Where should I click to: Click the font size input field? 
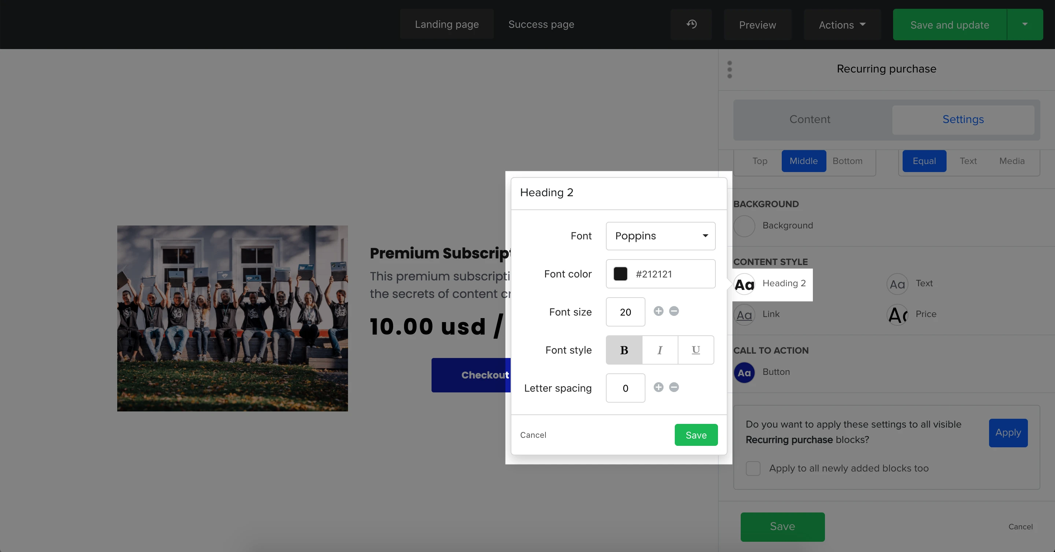(625, 312)
